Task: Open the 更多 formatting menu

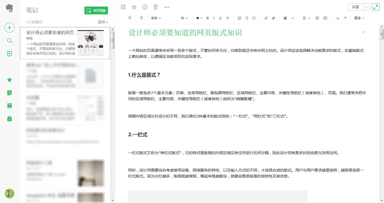Action: 360,18
